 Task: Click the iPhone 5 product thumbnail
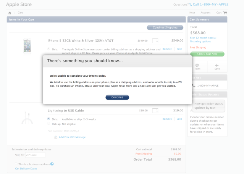pyautogui.click(x=27, y=46)
